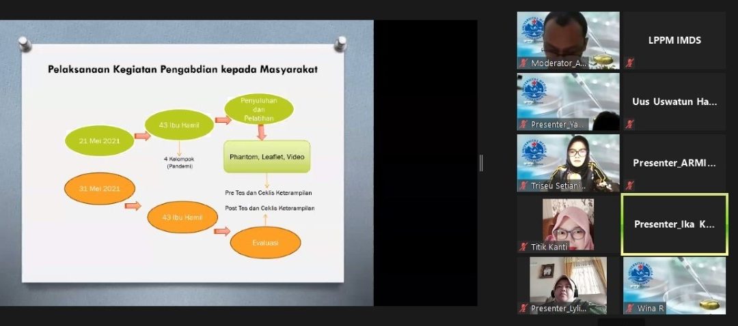Click 'Post Tes dan Ceklis Keterampilan' text
The image size is (738, 326).
[270, 207]
